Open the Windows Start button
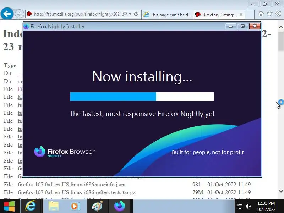 pos(10,206)
